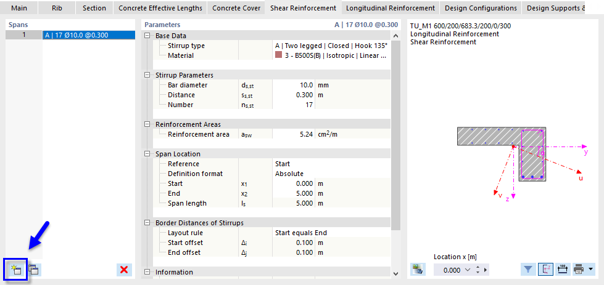Click the bar diameter value field

click(294, 85)
